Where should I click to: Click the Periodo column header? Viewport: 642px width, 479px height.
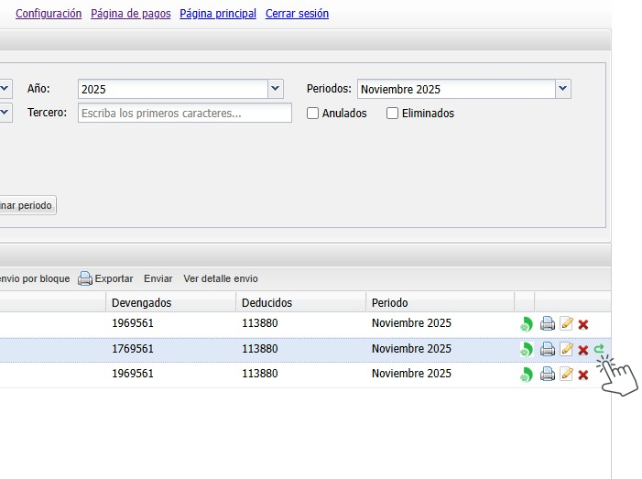click(x=441, y=302)
